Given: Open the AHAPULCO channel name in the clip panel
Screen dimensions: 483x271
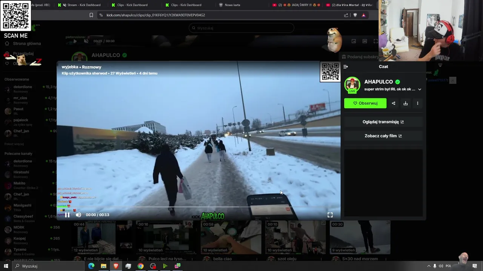Looking at the screenshot, I should 378,82.
